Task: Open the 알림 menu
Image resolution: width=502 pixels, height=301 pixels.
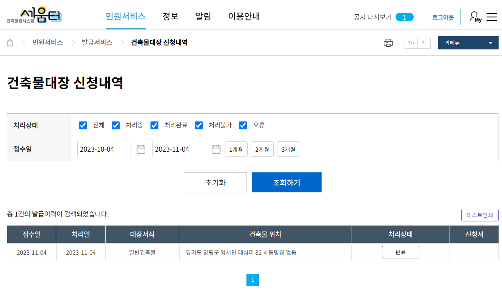Action: (203, 17)
